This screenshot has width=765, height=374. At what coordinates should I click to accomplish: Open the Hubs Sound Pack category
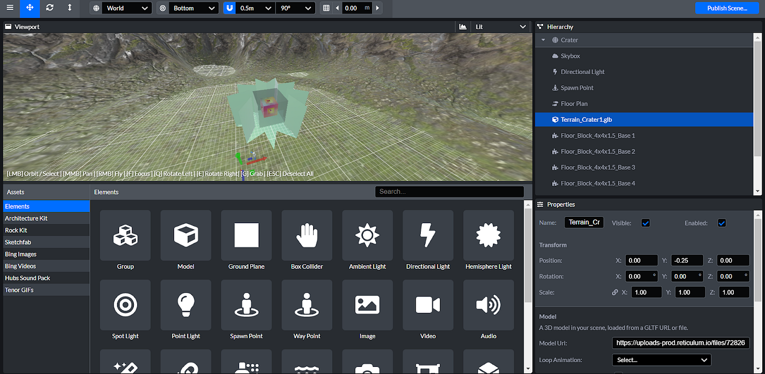click(x=46, y=278)
